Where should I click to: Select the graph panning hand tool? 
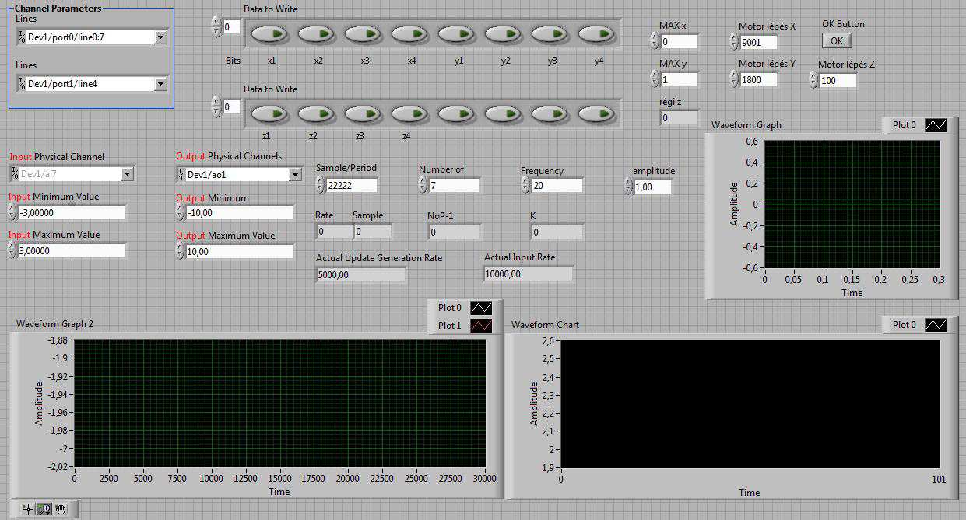61,509
